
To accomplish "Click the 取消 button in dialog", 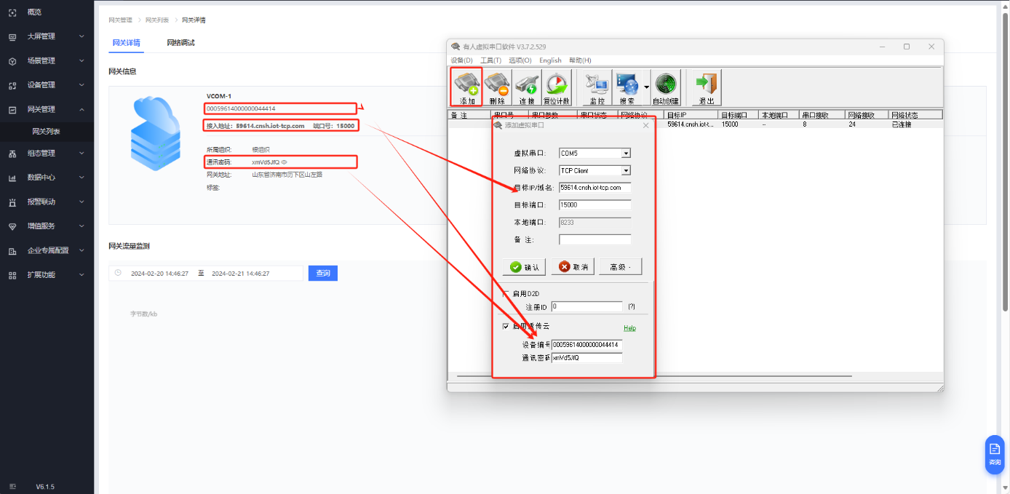I will (573, 267).
